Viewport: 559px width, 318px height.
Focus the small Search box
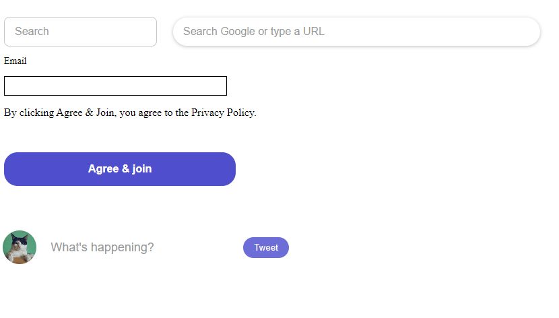pyautogui.click(x=80, y=32)
